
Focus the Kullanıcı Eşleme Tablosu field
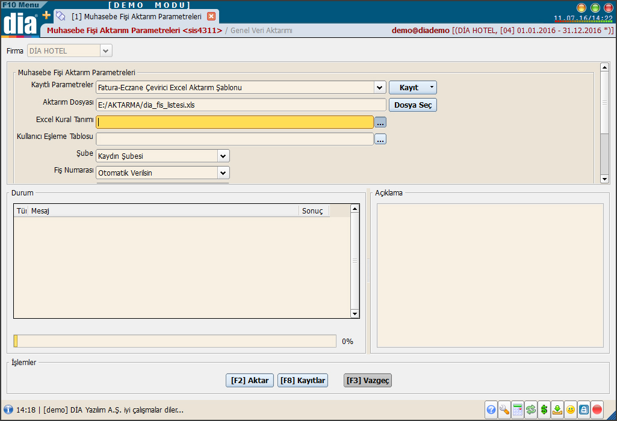tap(235, 139)
